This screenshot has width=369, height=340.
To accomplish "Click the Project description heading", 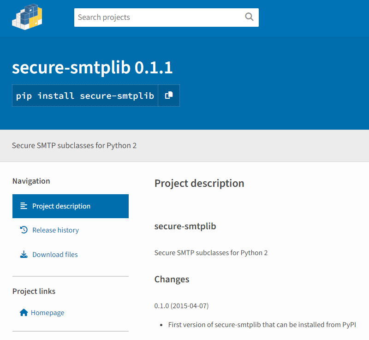I will (x=199, y=184).
